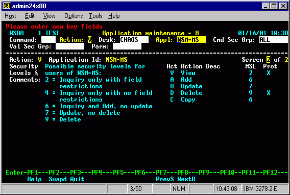290x195 pixels.
Task: Click the PF7 PrevS function key label
Action: click(x=165, y=179)
